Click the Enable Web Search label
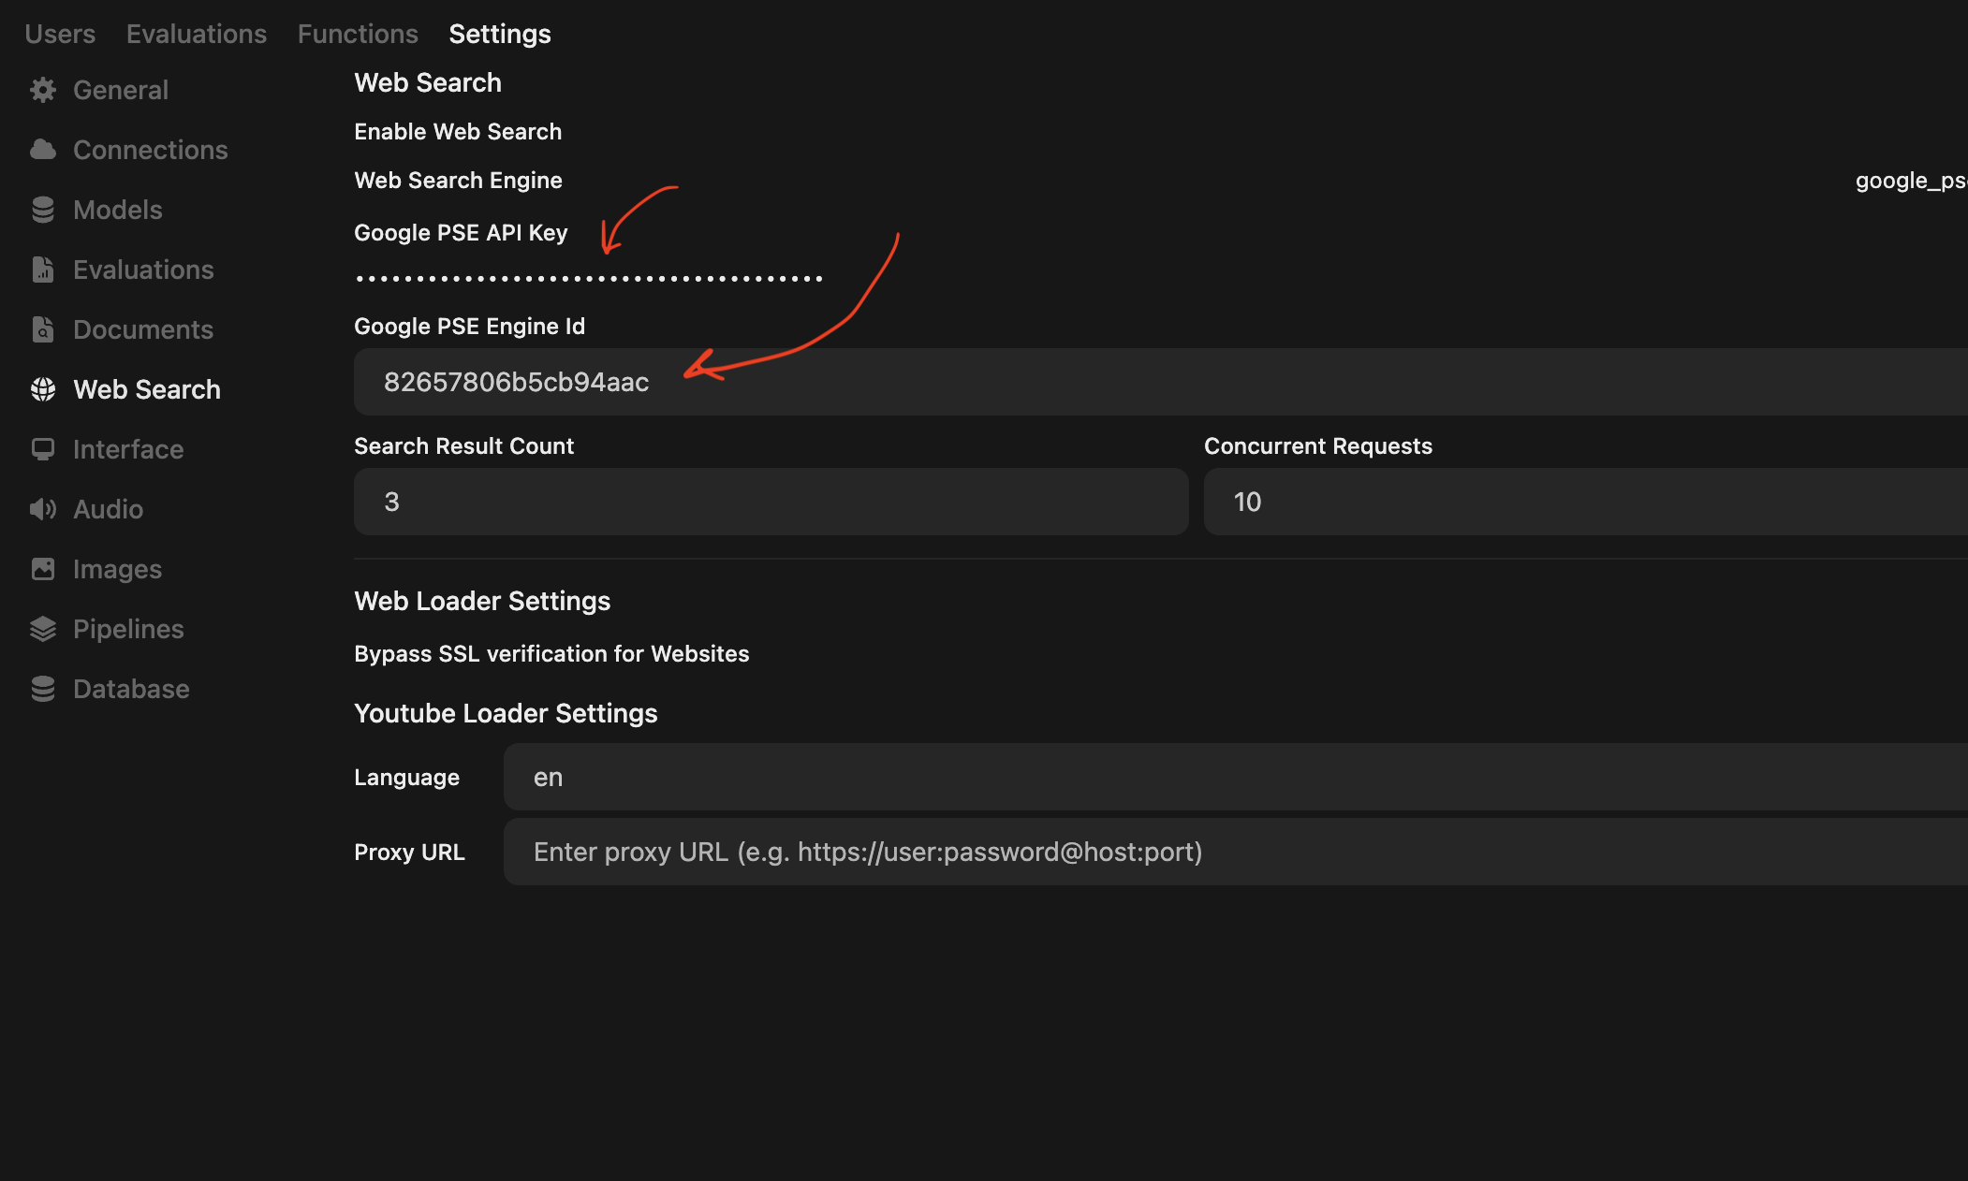This screenshot has height=1181, width=1968. pos(458,132)
